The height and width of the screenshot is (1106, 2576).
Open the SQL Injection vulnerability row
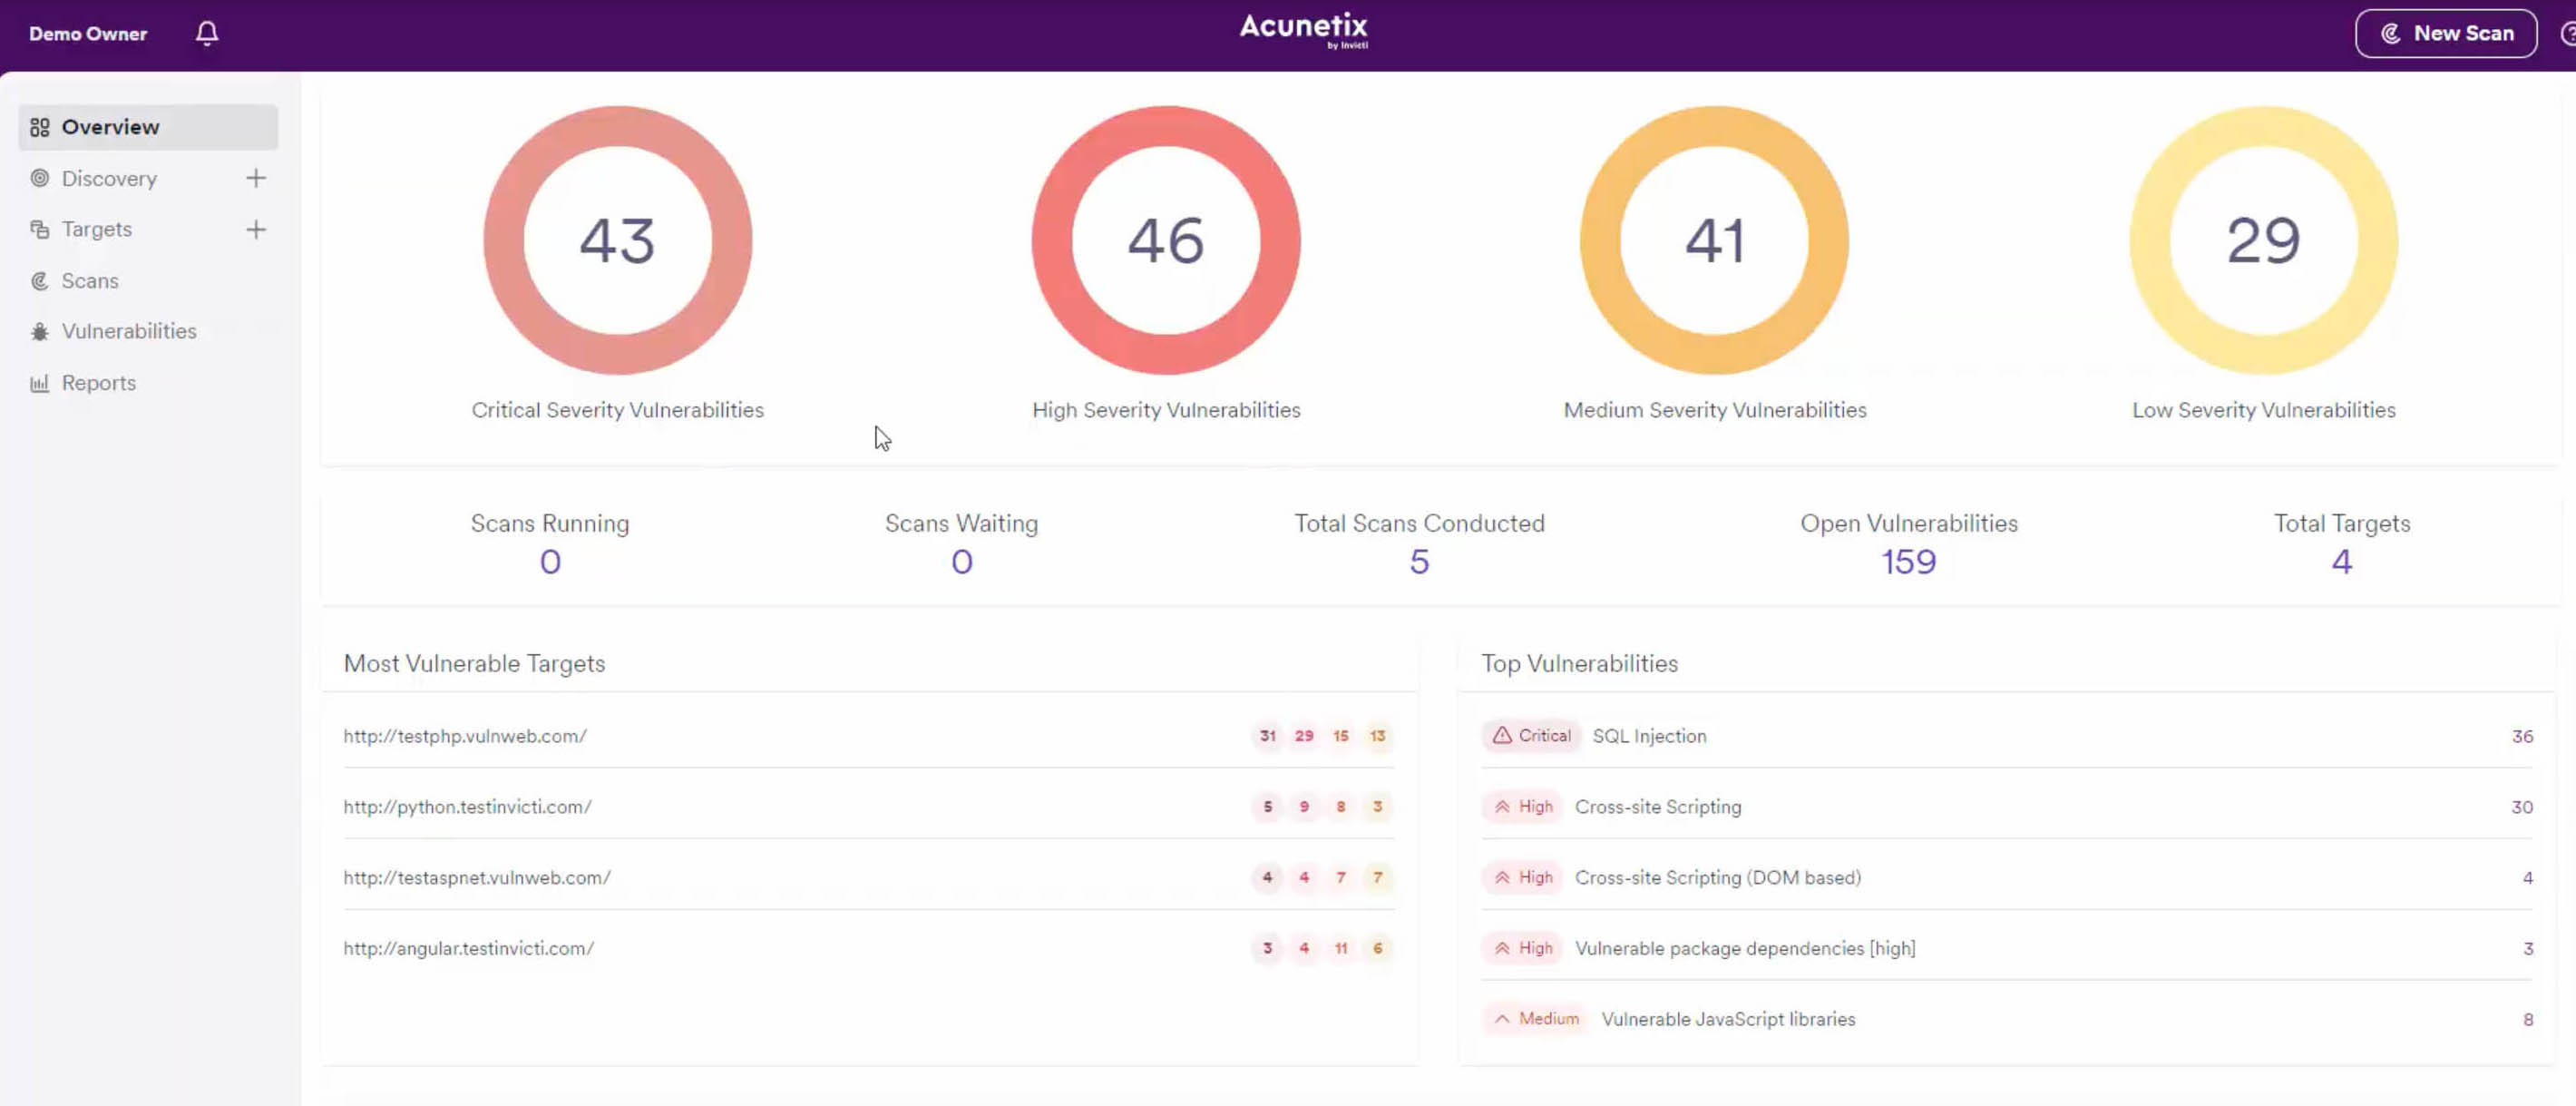[x=2007, y=736]
